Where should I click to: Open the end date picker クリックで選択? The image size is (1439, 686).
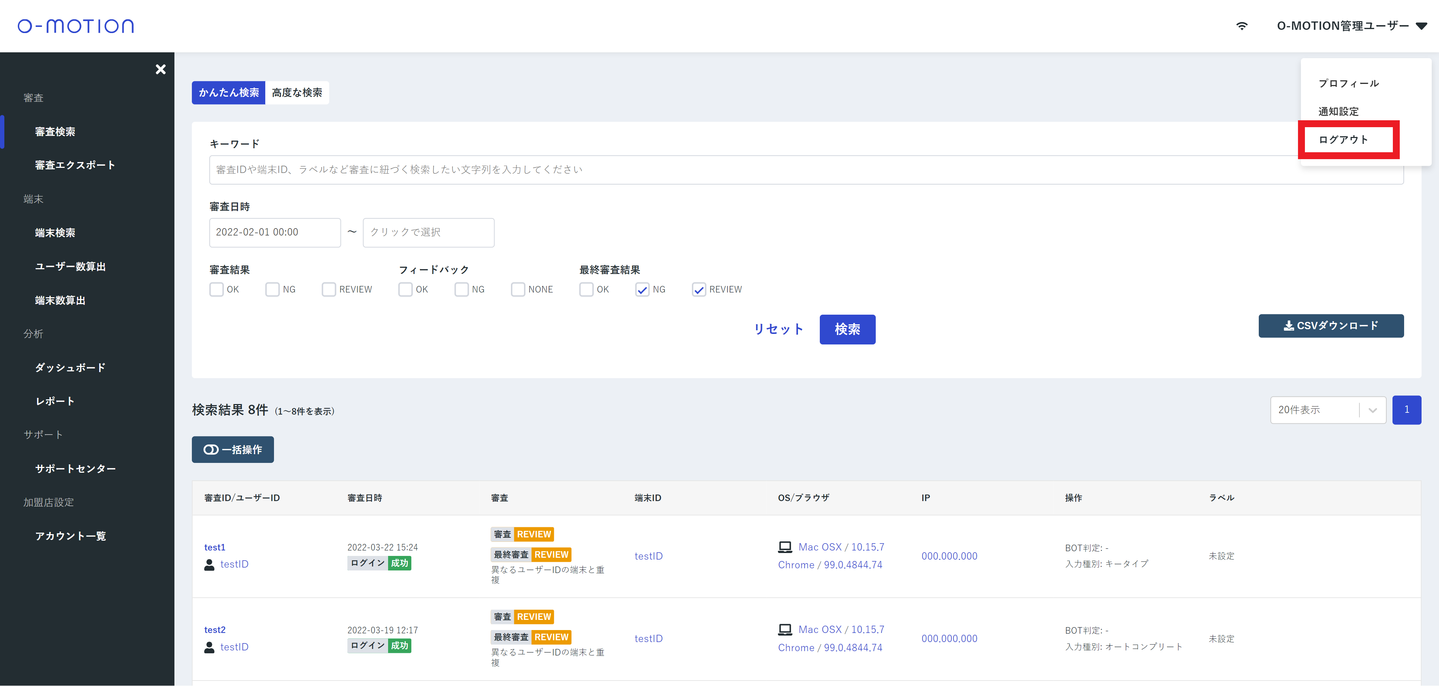[428, 233]
